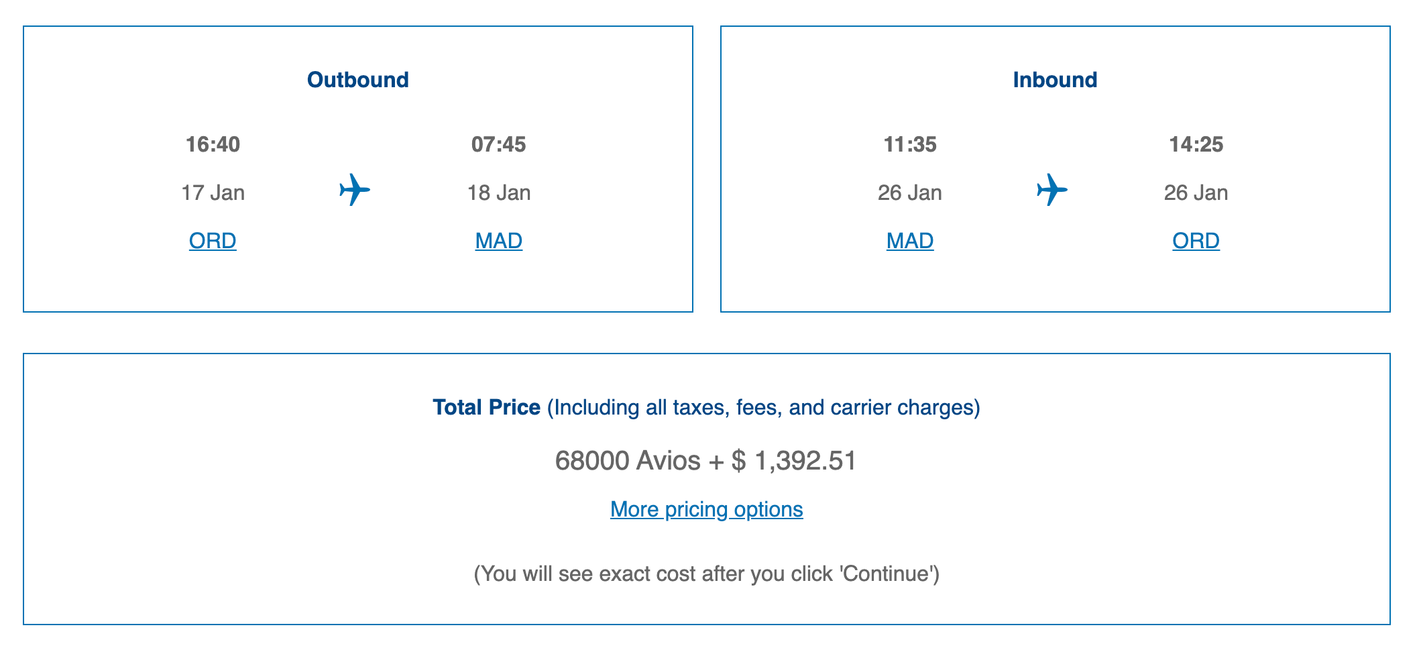
Task: Click the Inbound flight airplane icon
Action: coord(1052,190)
